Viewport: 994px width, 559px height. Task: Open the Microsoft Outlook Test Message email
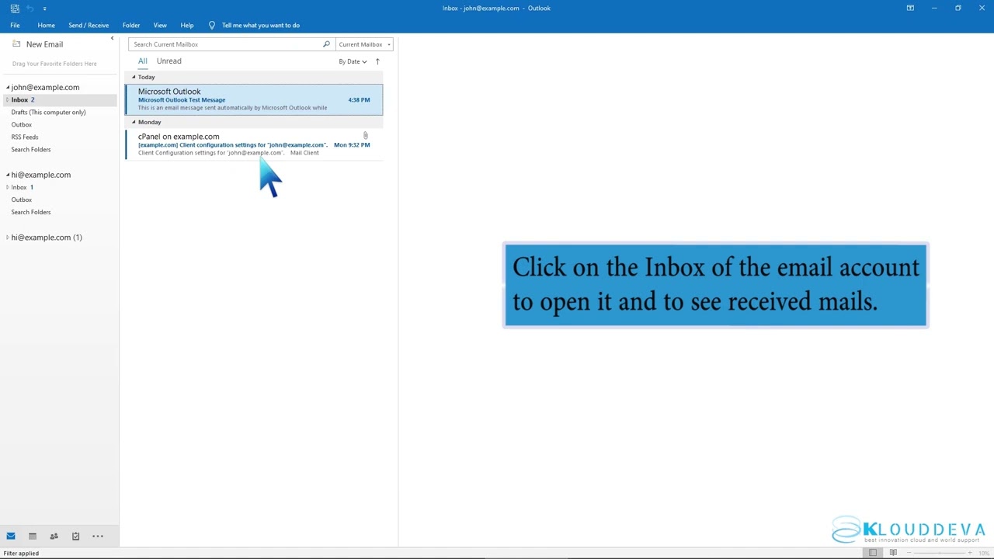[x=254, y=99]
